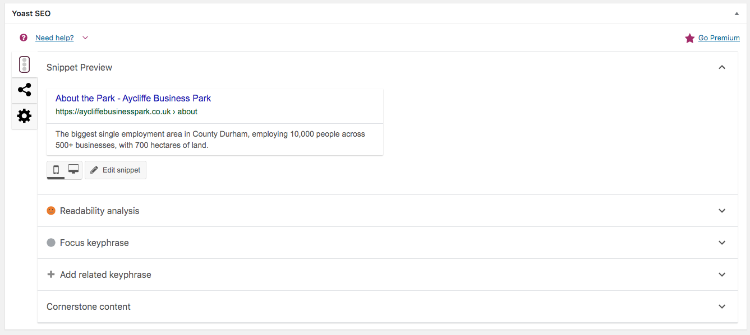Click the snippet title About the Park
The width and height of the screenshot is (750, 335).
point(133,98)
